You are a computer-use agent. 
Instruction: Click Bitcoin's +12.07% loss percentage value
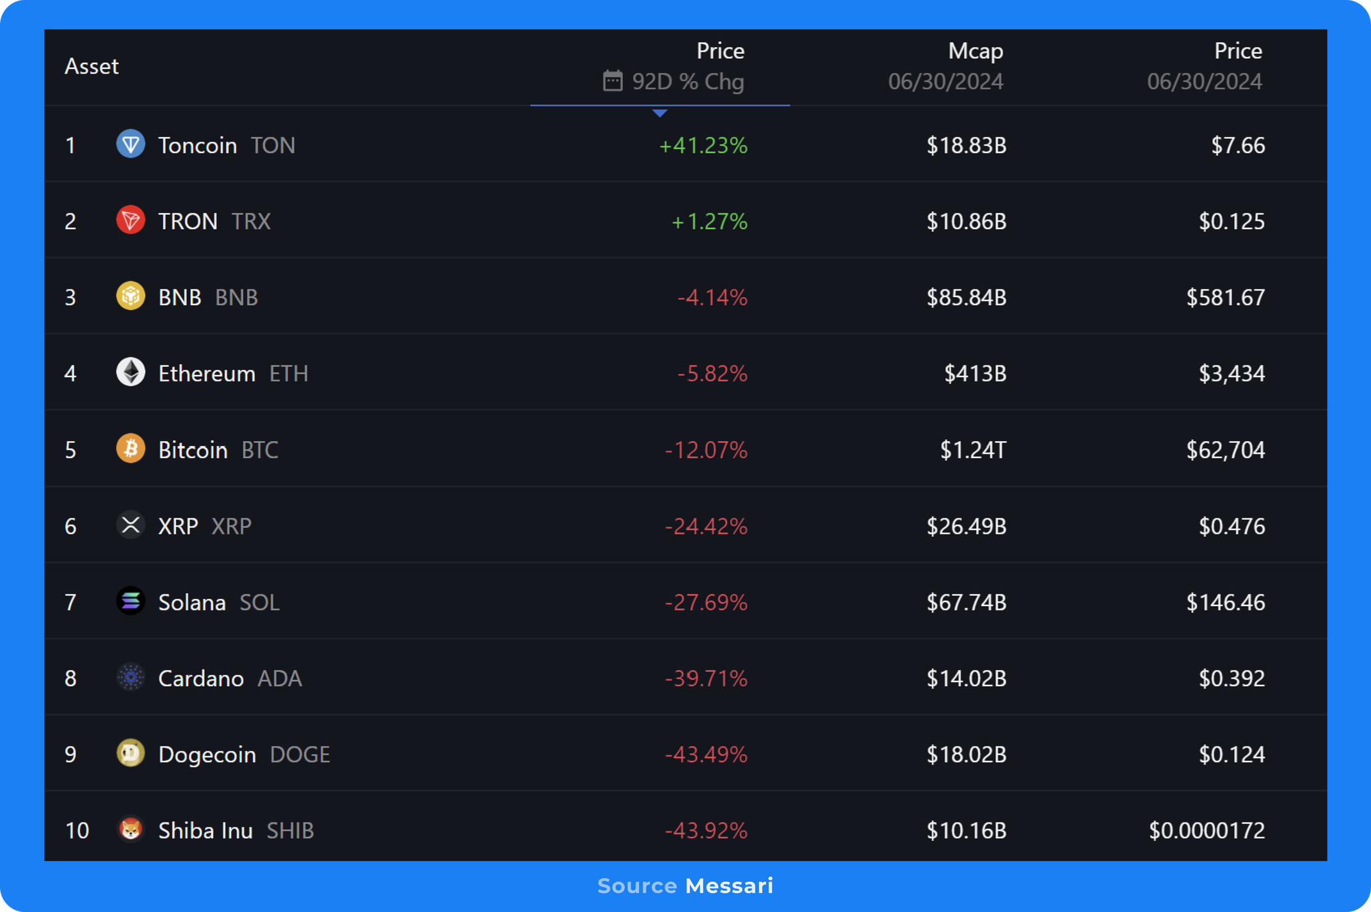point(705,450)
